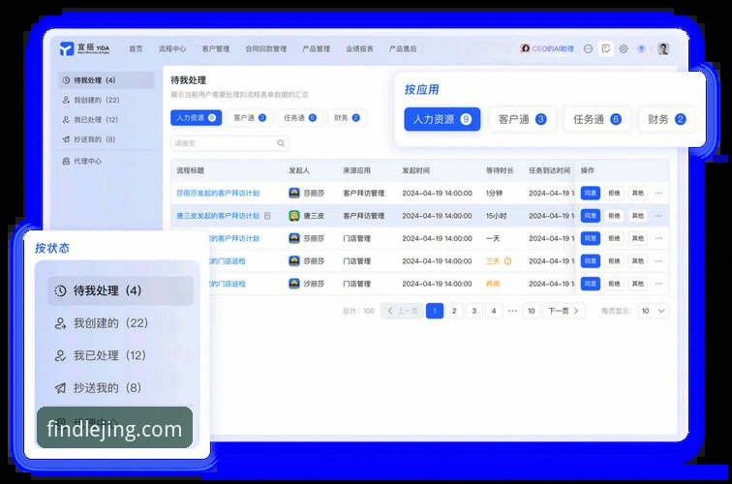Select 财务 in the enlarged 按应用 card

click(666, 119)
